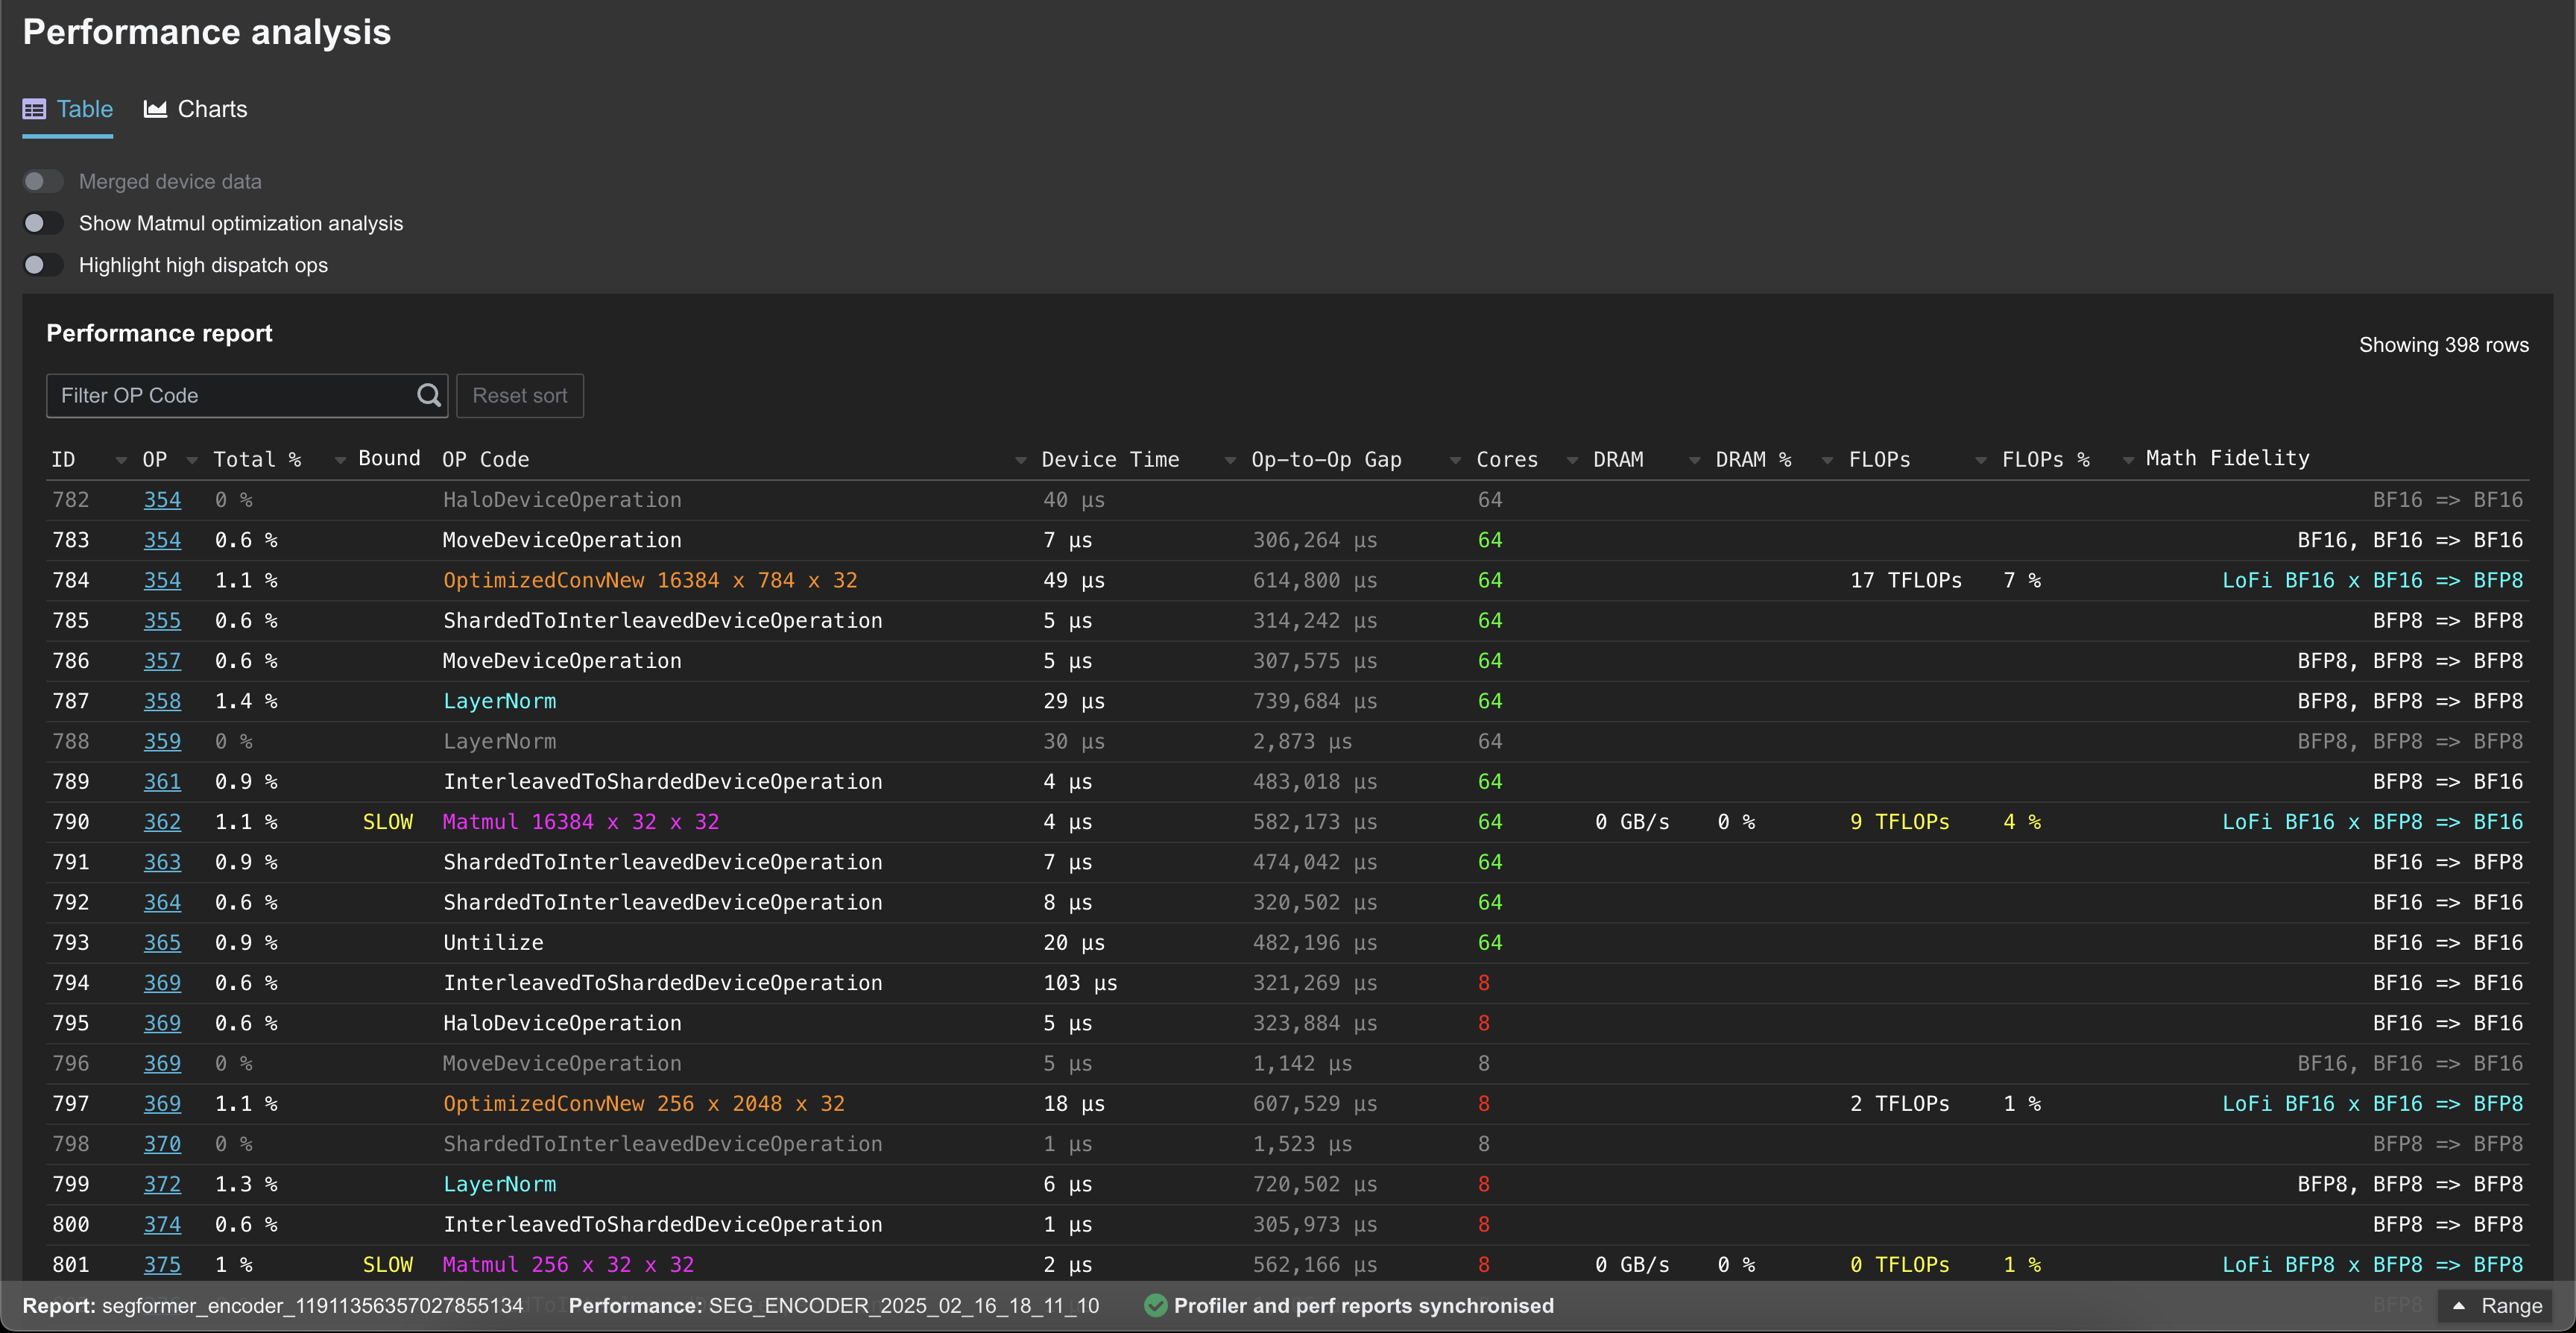
Task: Open the OP column sort dropdown
Action: pos(193,460)
